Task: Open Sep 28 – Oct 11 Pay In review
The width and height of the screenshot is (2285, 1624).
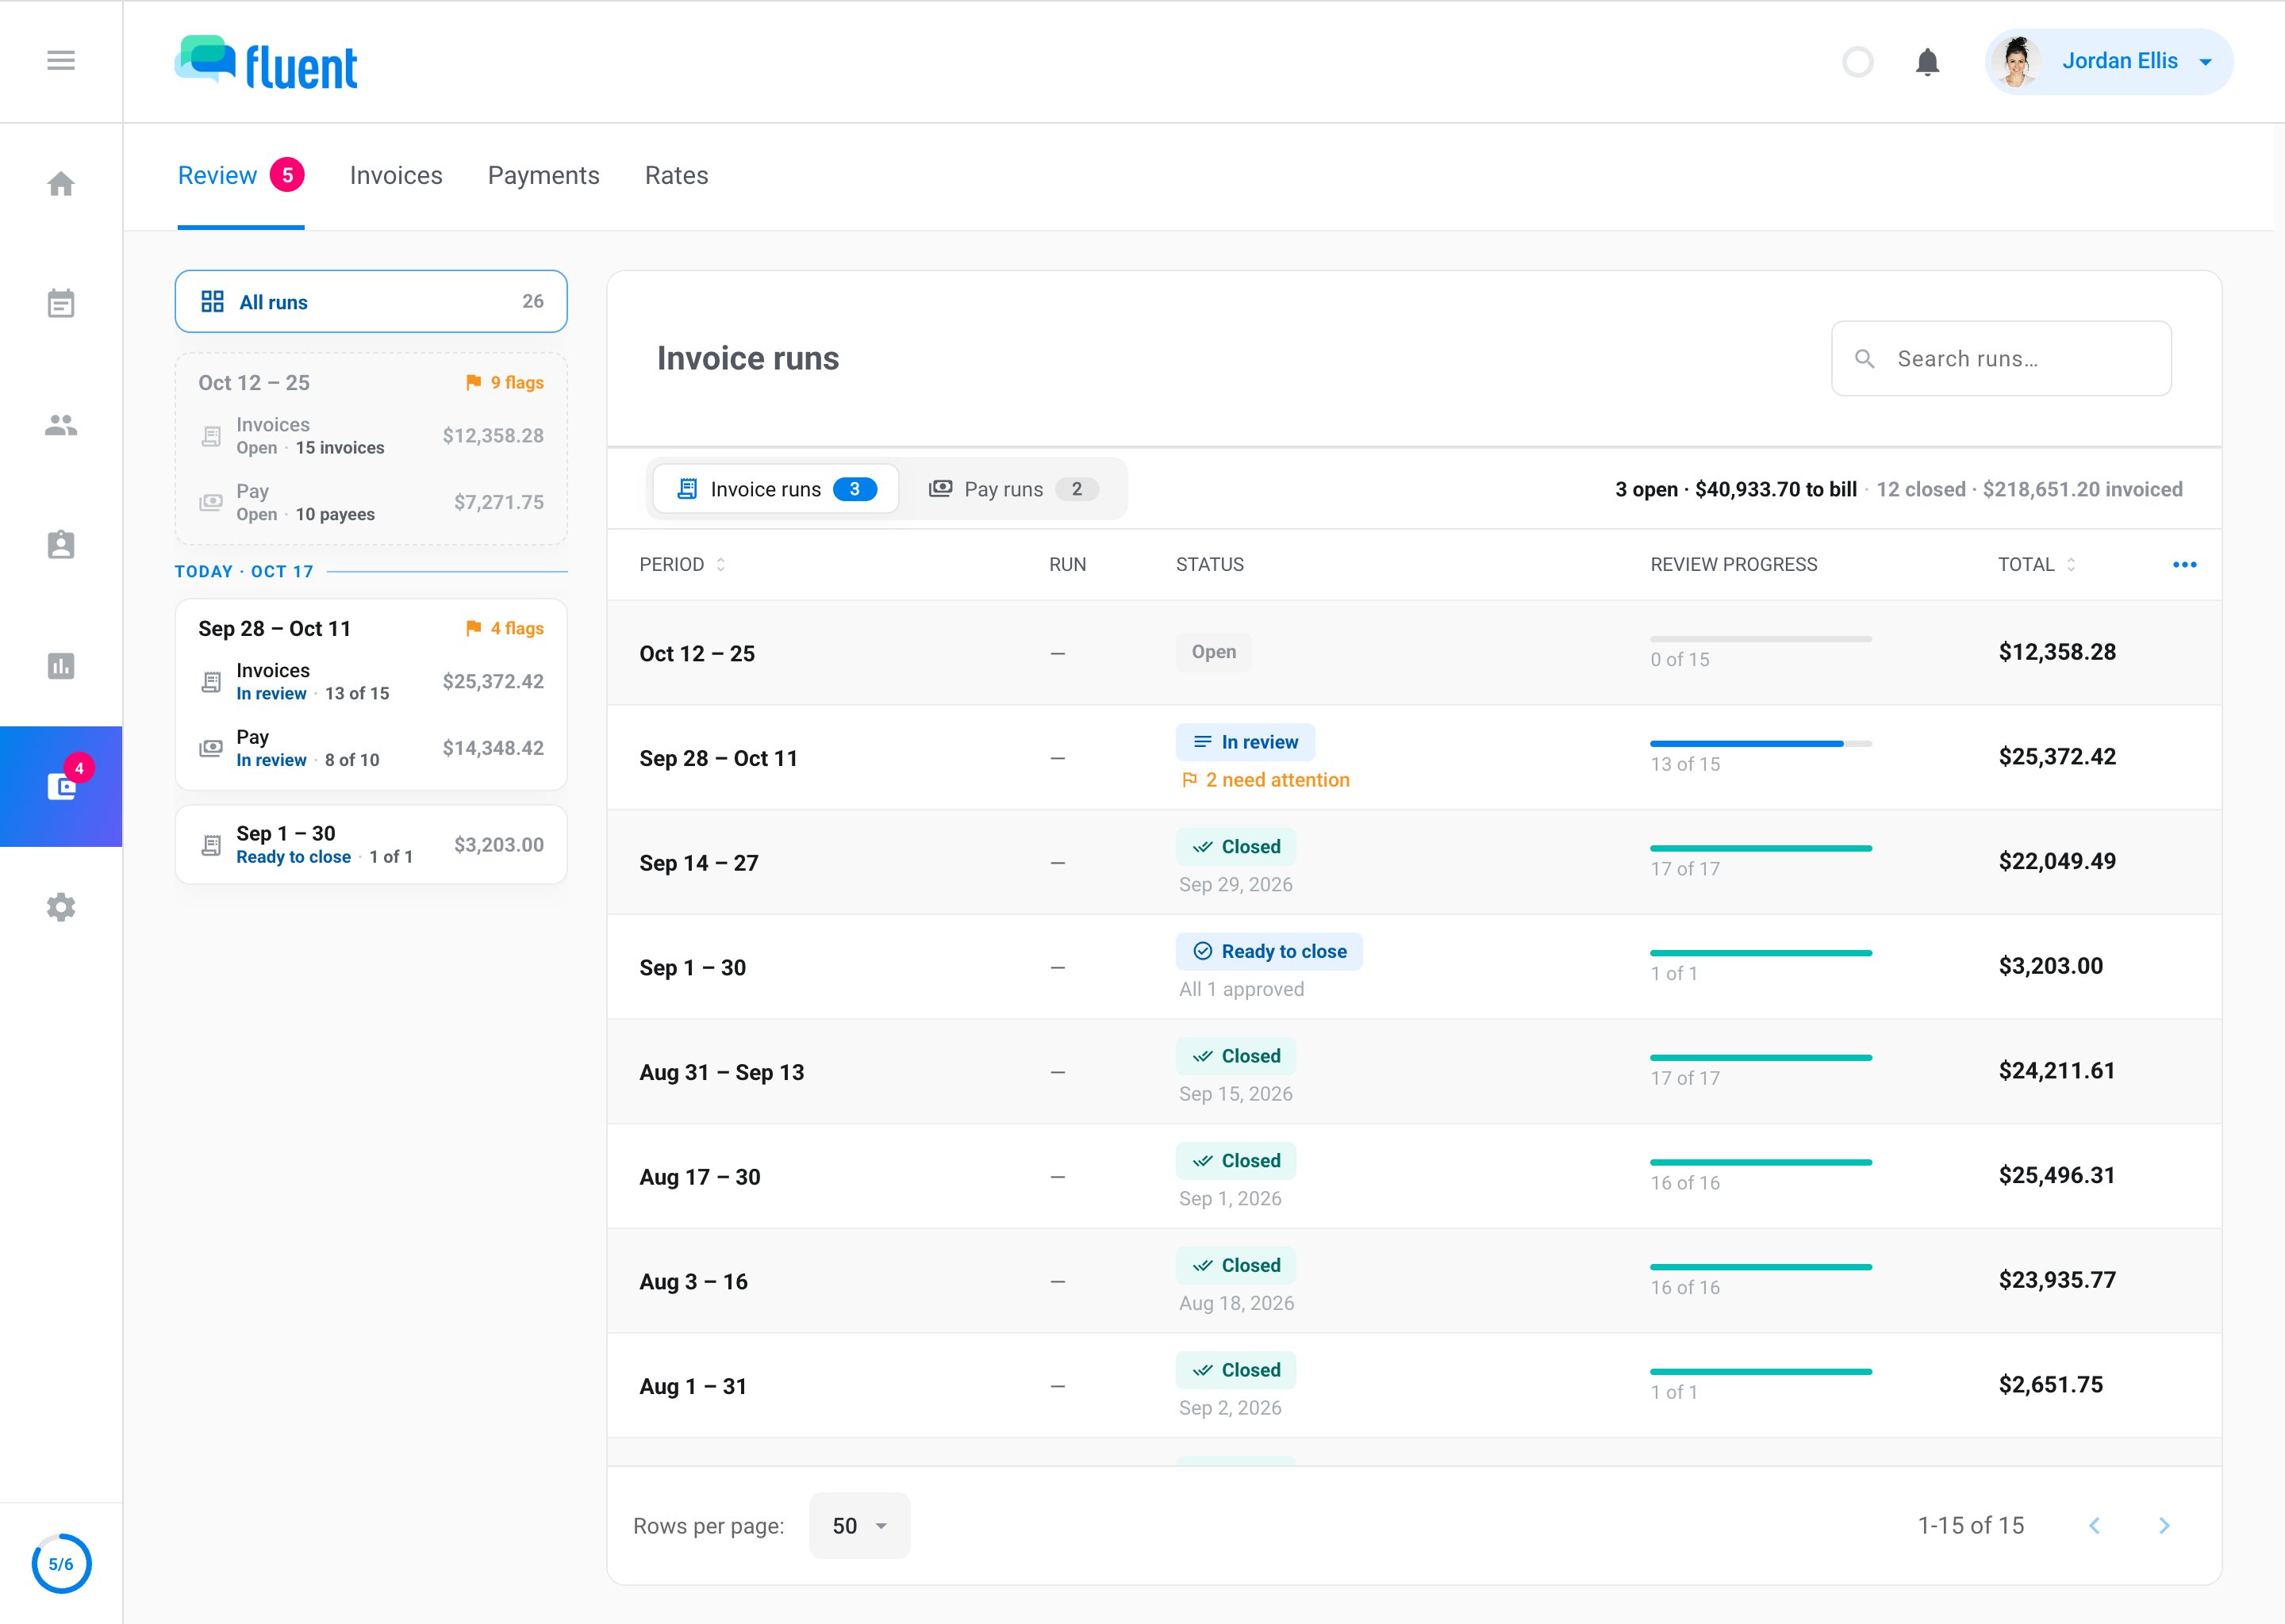Action: click(x=371, y=748)
